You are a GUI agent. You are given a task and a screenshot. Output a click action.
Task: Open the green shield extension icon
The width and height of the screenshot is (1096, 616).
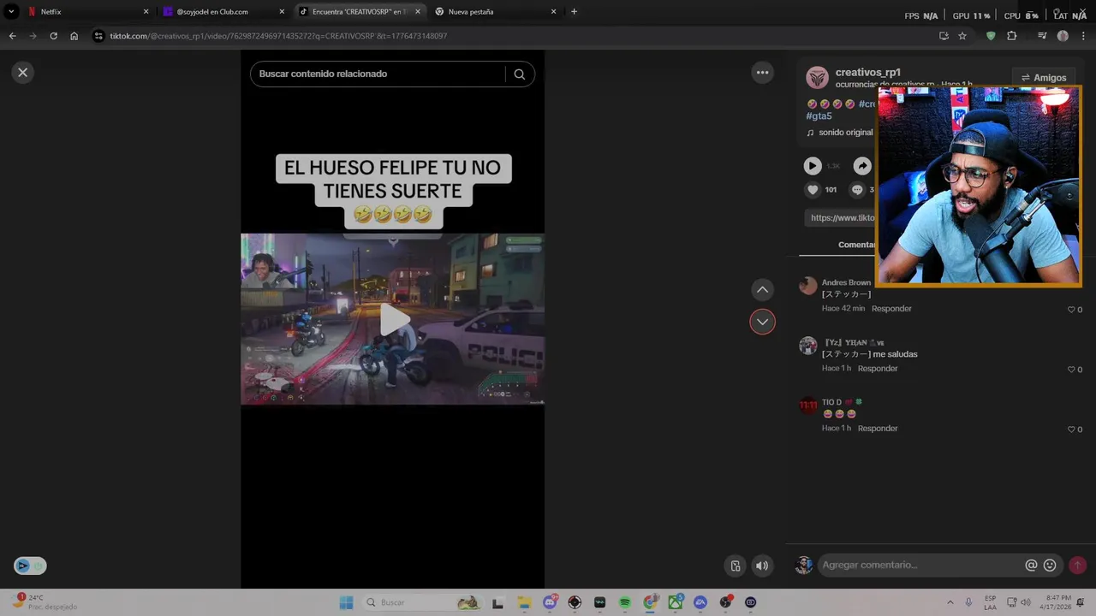(991, 36)
